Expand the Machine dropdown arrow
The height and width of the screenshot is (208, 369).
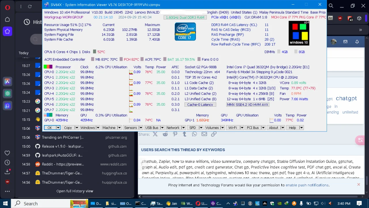119,128
